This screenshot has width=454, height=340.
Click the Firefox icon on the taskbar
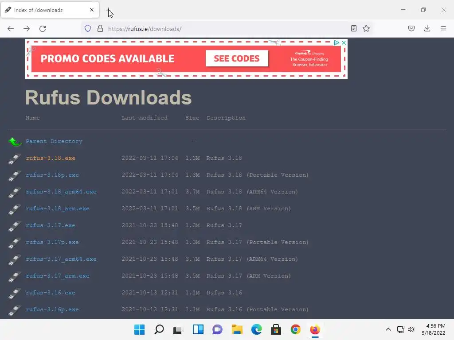[315, 329]
